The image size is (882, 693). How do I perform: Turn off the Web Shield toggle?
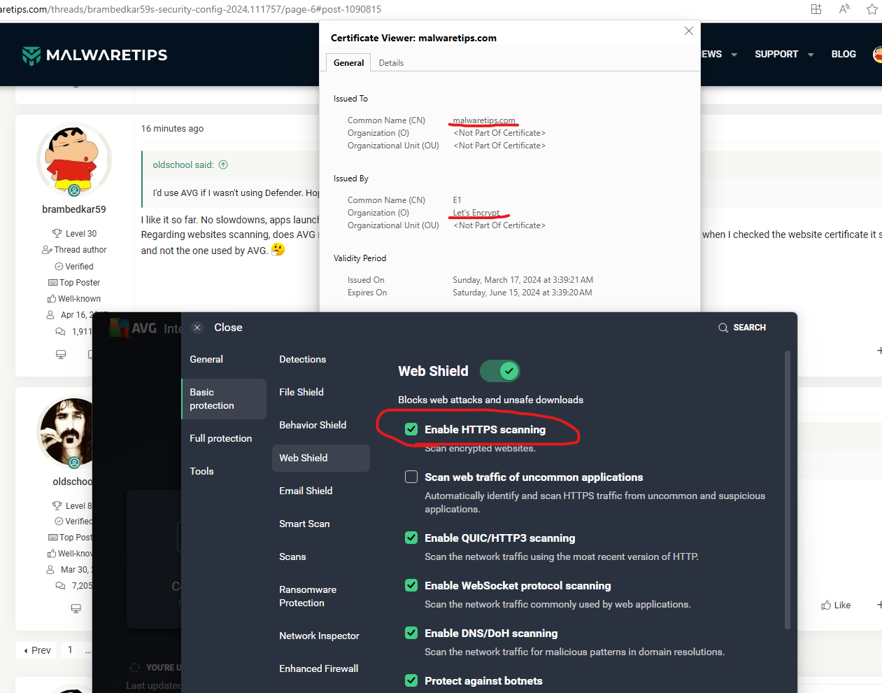[x=499, y=371]
